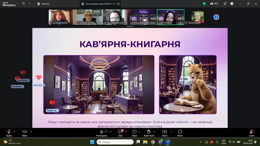Open Microsoft Teams from the taskbar
260x146 pixels.
coord(160,142)
